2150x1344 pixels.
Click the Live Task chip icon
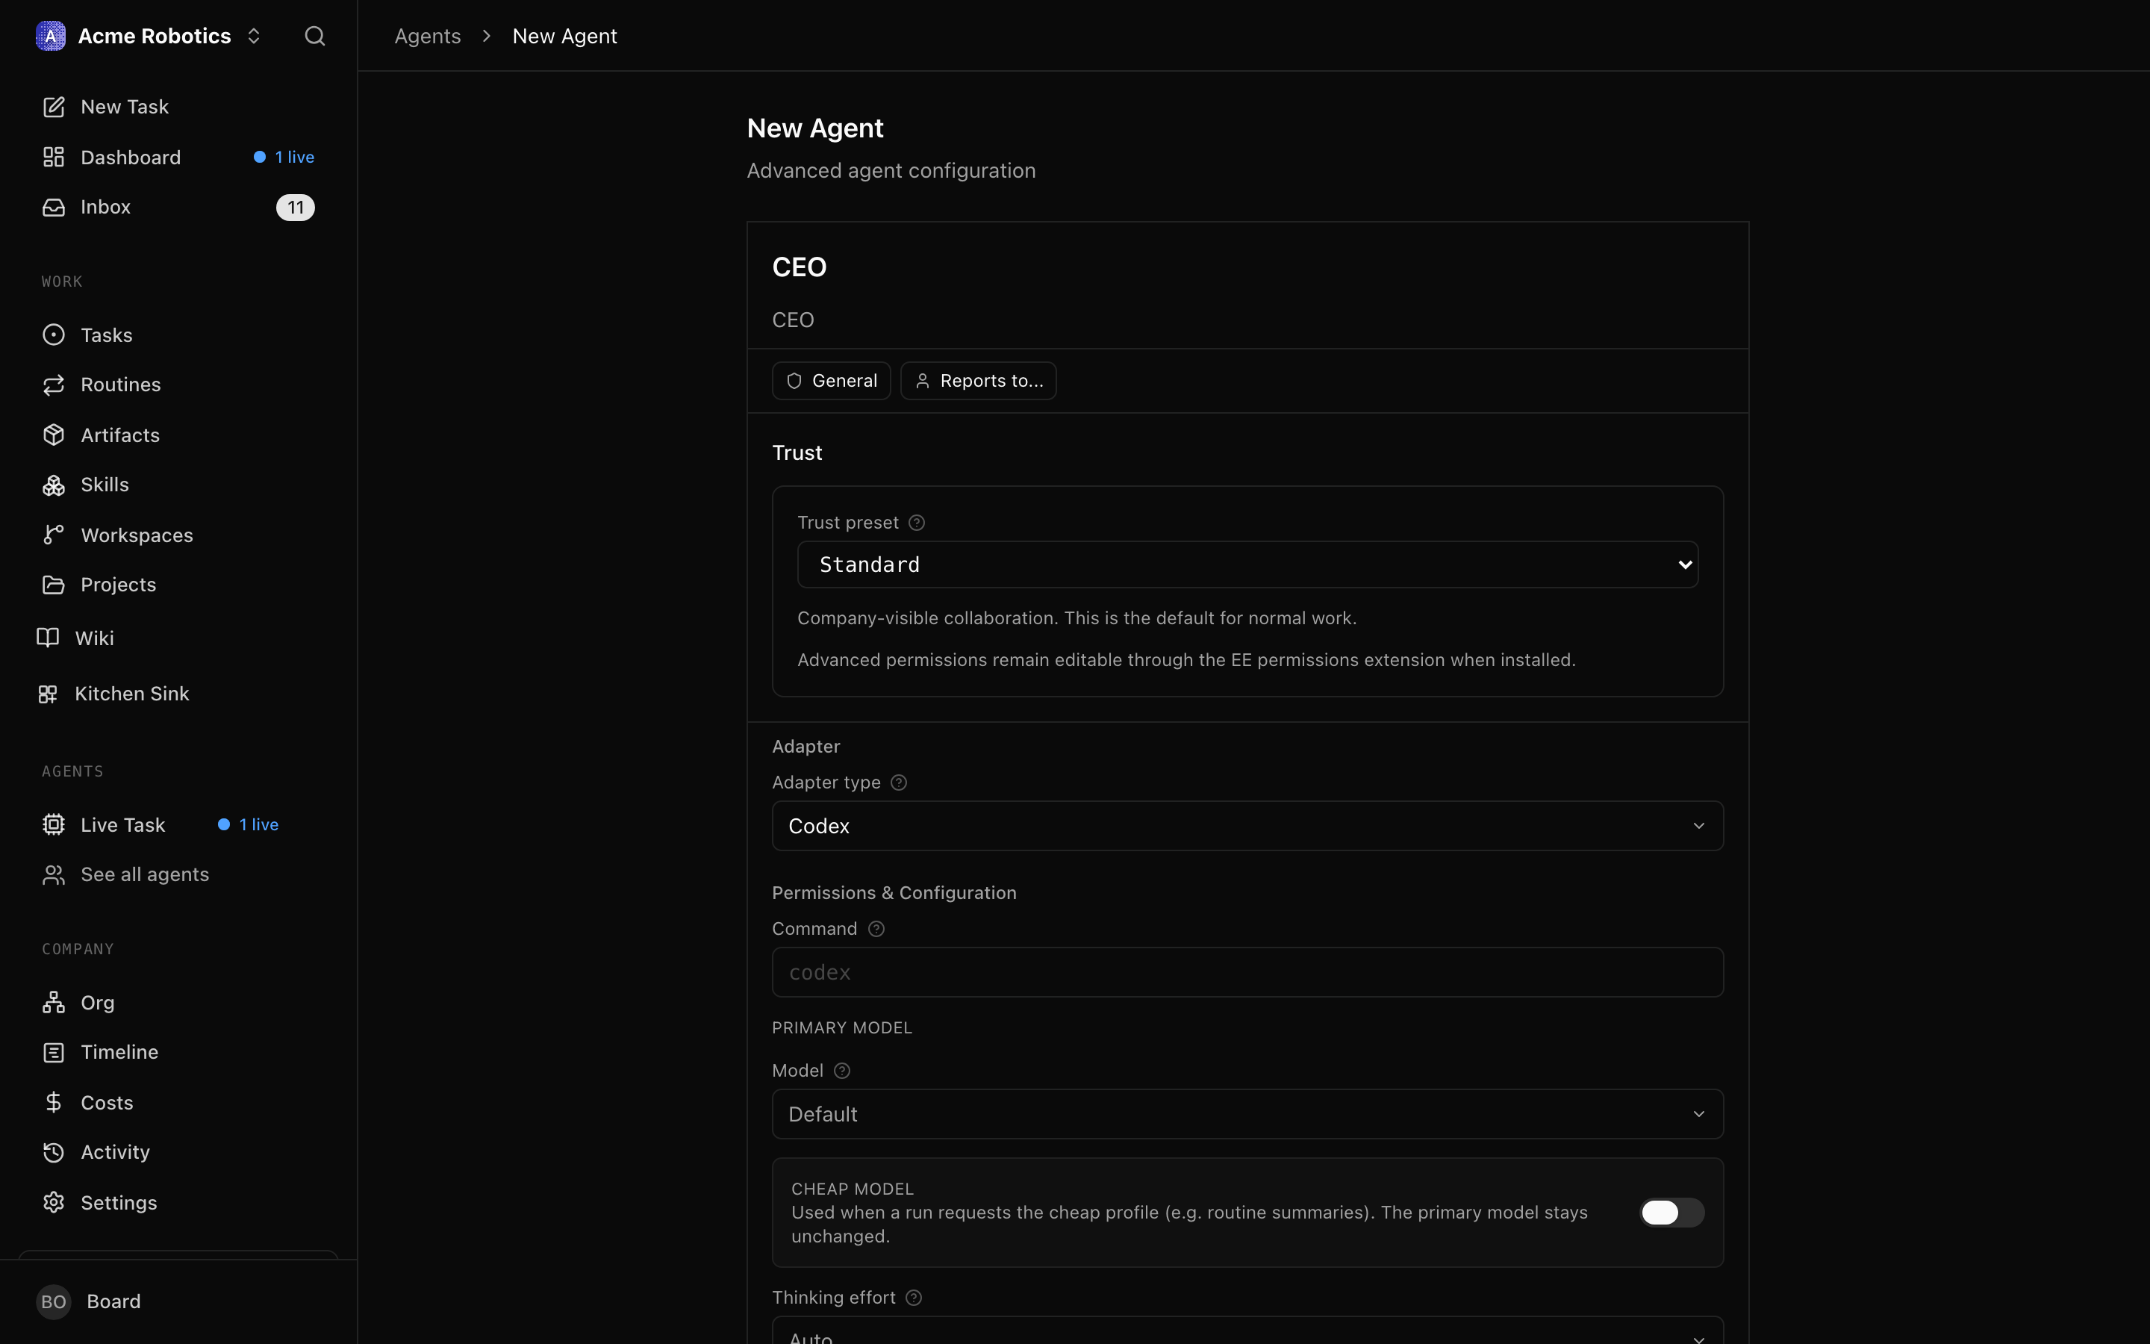tap(53, 825)
